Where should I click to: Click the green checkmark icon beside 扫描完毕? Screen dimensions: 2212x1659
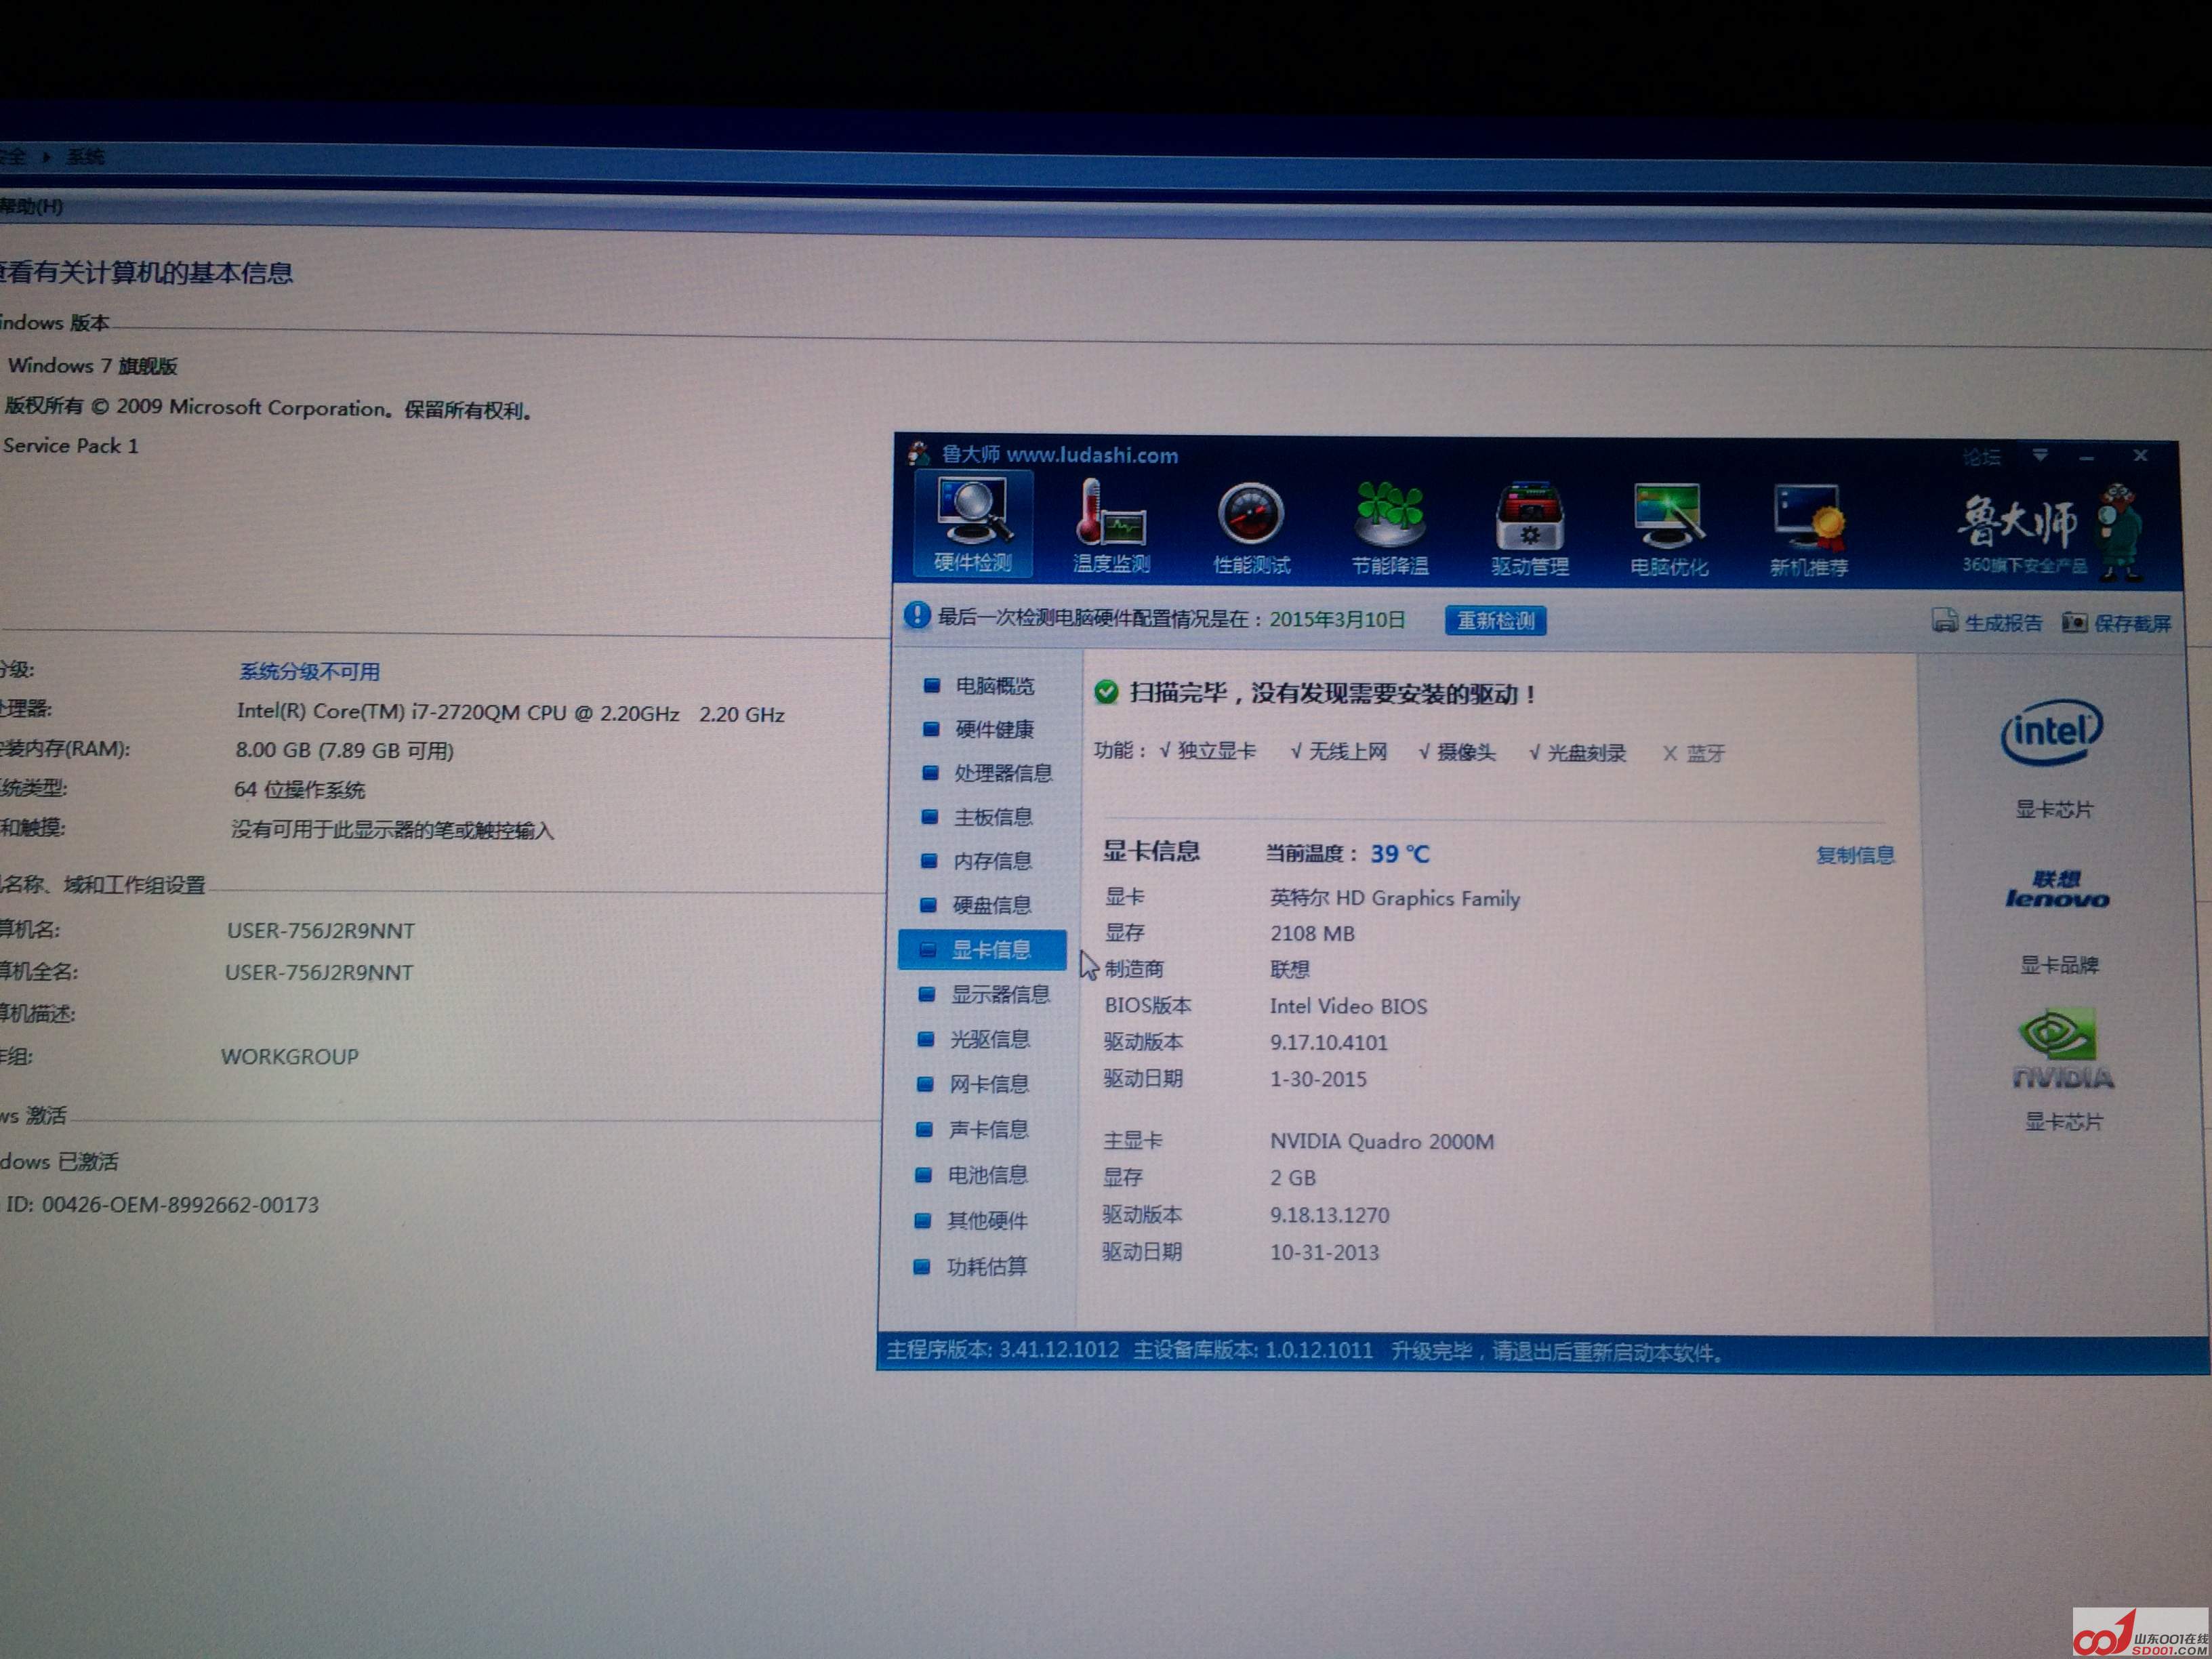(x=1106, y=692)
